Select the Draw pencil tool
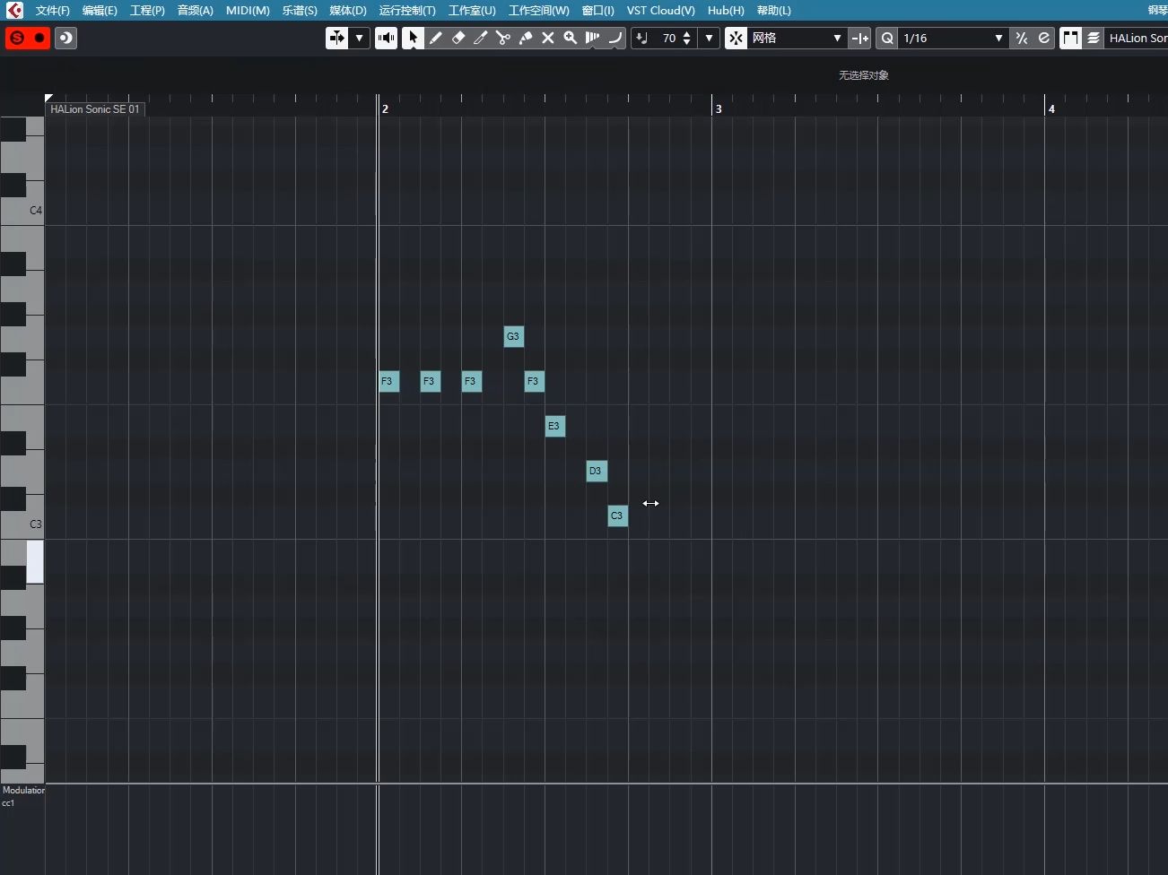Viewport: 1168px width, 875px height. pos(436,39)
